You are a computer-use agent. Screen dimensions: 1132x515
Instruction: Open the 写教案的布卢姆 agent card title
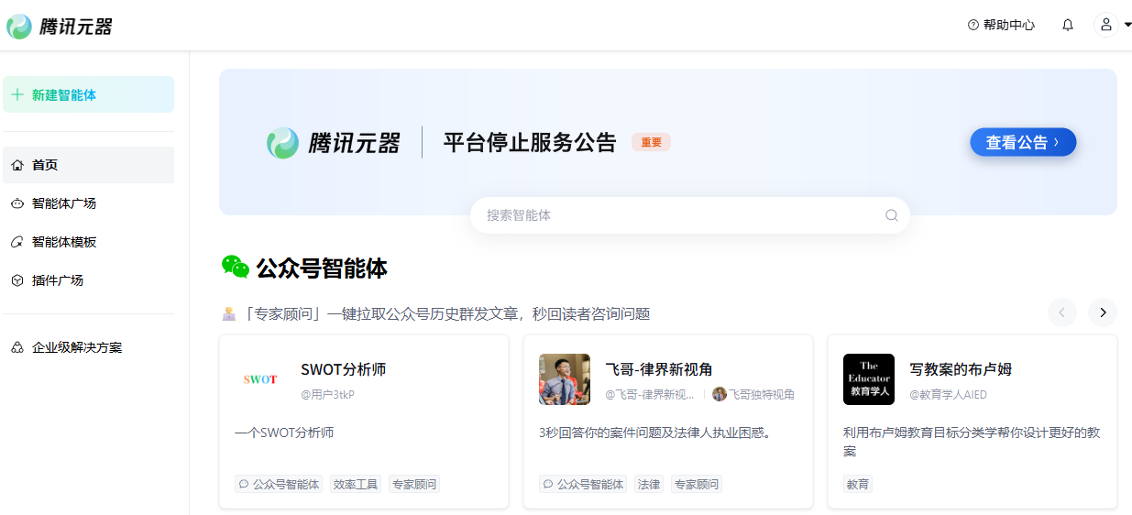[x=961, y=369]
